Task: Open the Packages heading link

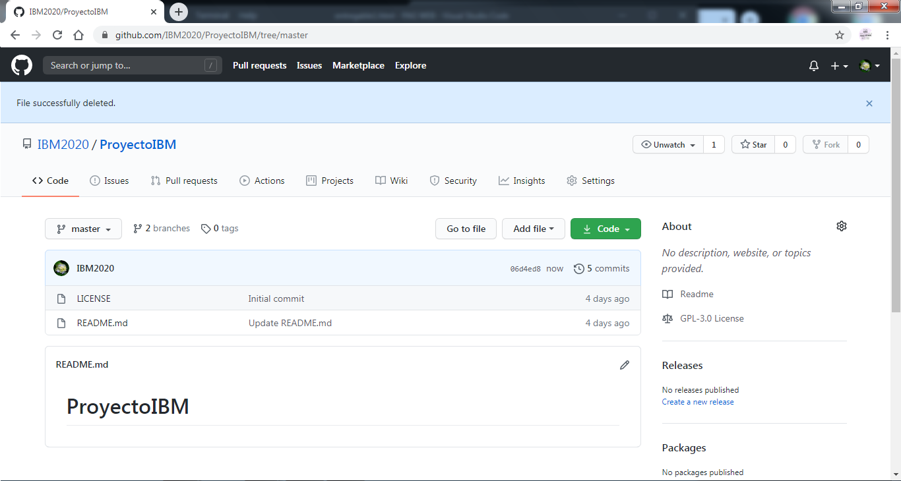Action: (x=684, y=447)
